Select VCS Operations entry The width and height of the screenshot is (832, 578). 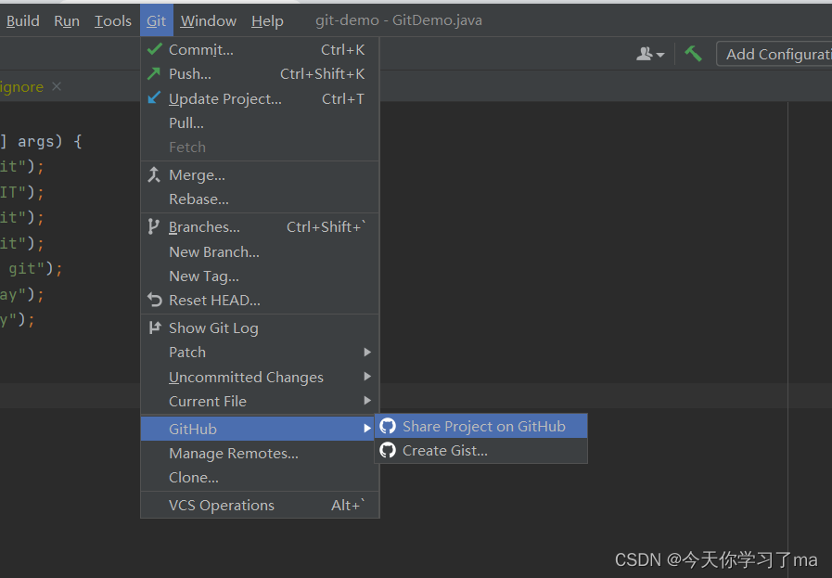260,505
